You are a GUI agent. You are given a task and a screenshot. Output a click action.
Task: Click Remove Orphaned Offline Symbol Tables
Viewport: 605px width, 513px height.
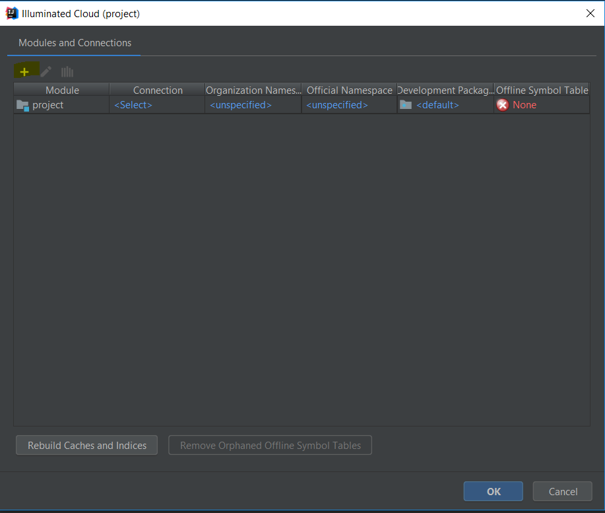click(271, 446)
